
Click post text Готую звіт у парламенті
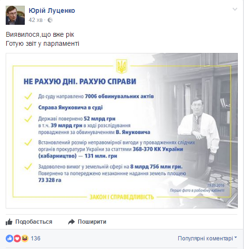42,43
